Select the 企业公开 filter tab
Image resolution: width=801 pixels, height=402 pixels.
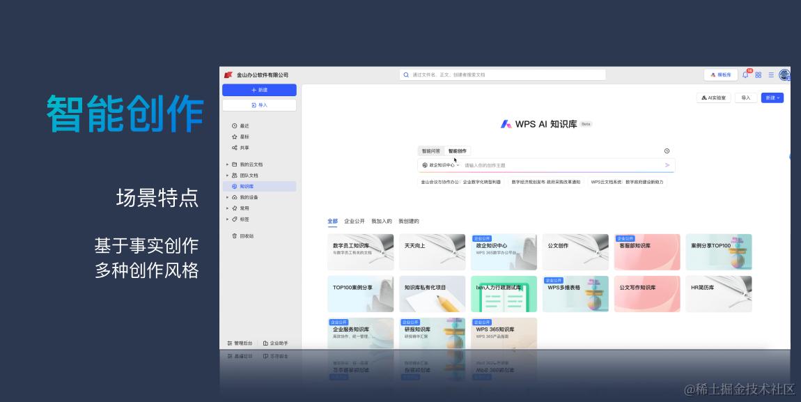tap(355, 221)
